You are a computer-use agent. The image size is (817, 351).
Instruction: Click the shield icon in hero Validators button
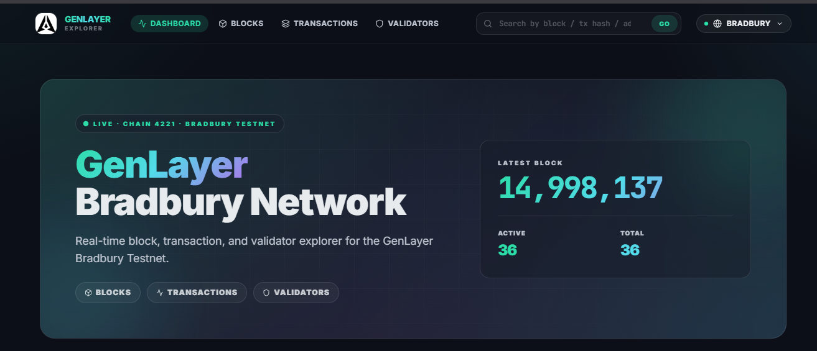coord(266,293)
